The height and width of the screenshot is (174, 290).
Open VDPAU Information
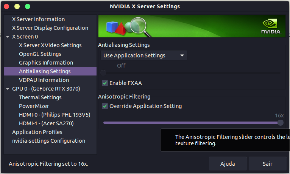[44, 80]
